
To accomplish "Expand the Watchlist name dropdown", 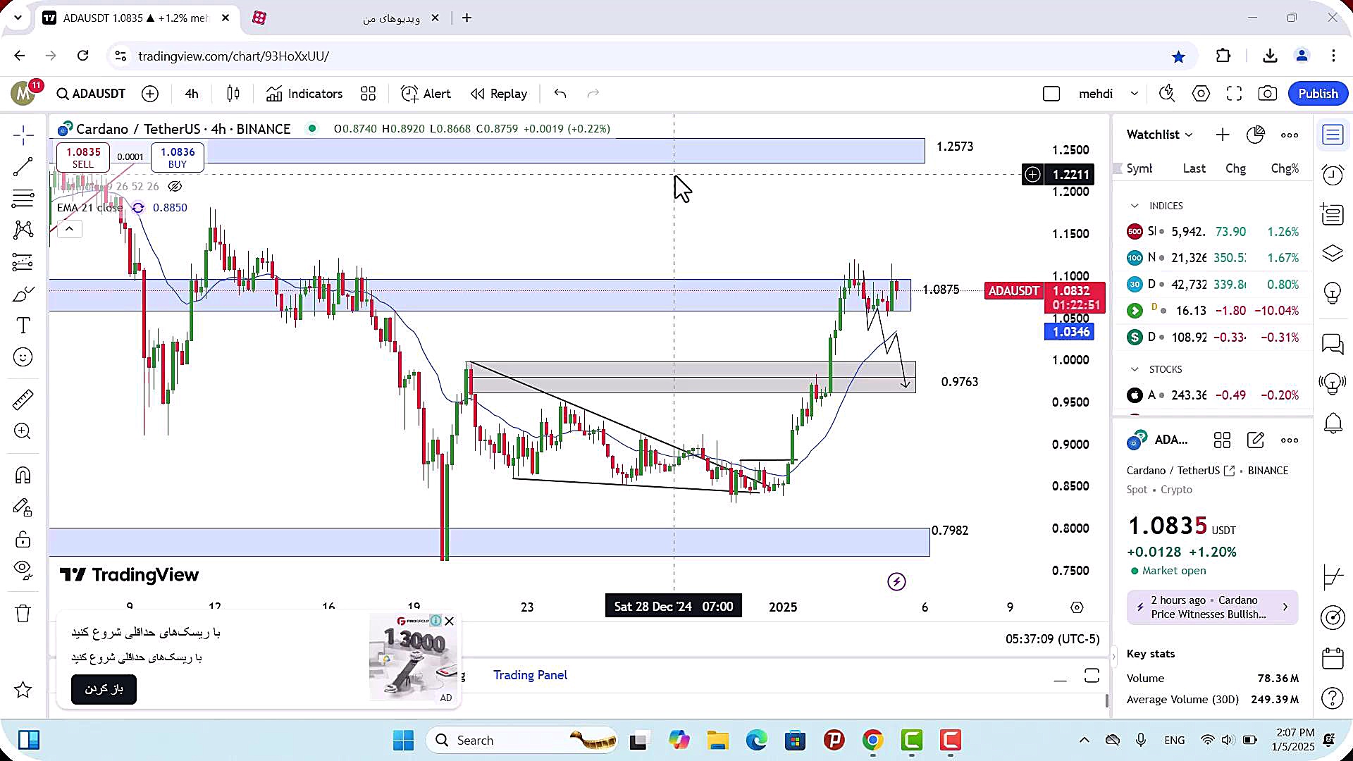I will [x=1159, y=135].
